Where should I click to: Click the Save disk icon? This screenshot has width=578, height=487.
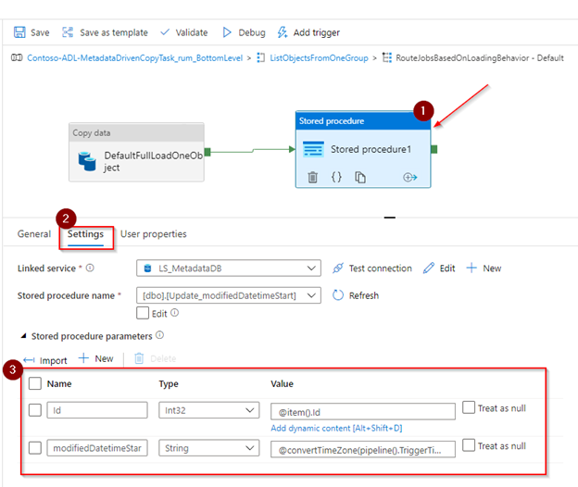coord(19,32)
